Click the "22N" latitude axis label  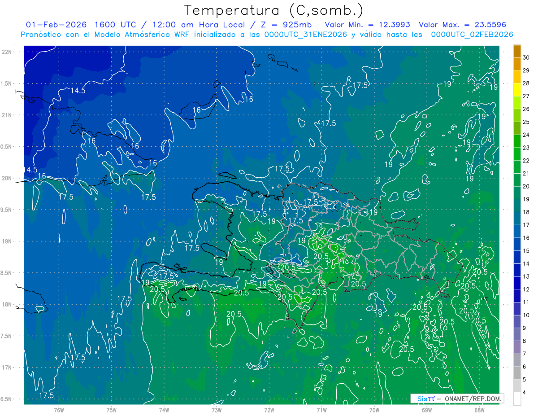click(6, 52)
